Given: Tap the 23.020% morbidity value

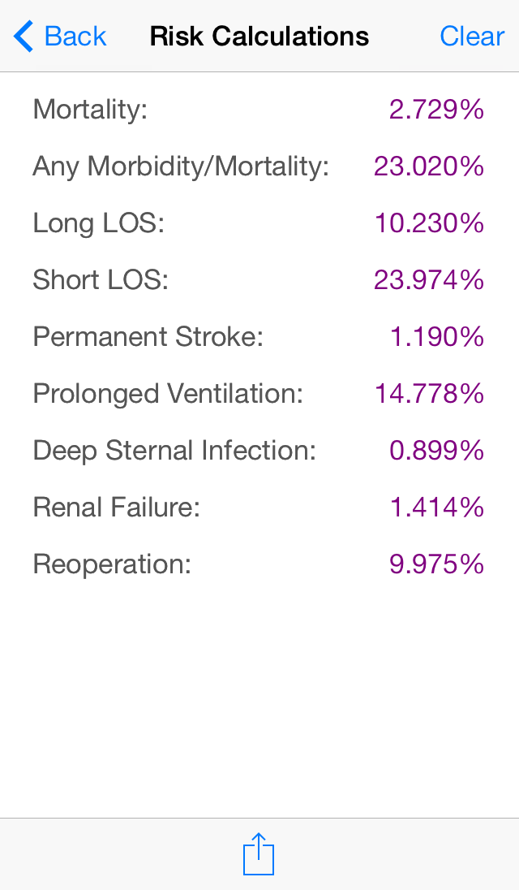Looking at the screenshot, I should 429,166.
